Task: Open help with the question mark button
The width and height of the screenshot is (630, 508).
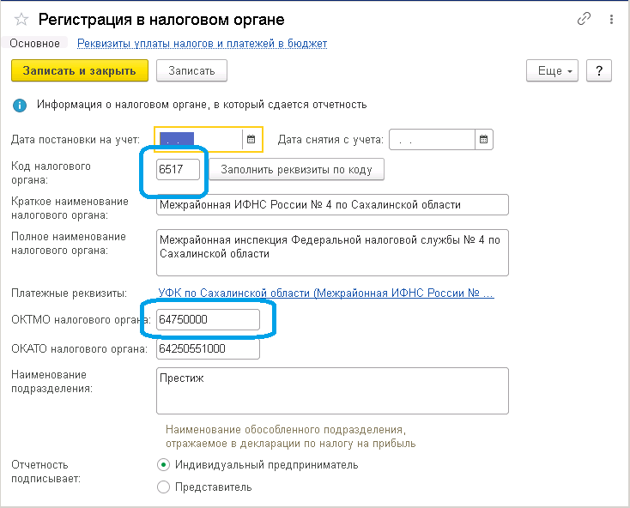Action: click(x=598, y=70)
